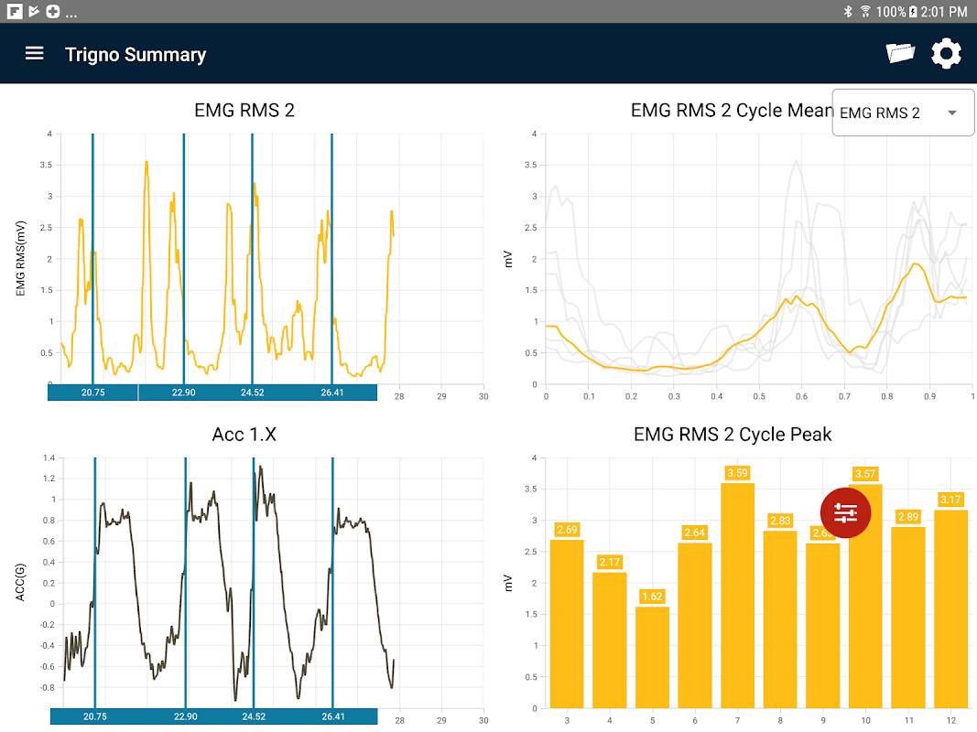Open the folder icon in header
This screenshot has height=732, width=977.
point(900,54)
